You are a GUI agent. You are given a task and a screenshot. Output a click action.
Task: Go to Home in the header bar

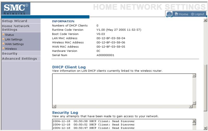pyautogui.click(x=181, y=14)
